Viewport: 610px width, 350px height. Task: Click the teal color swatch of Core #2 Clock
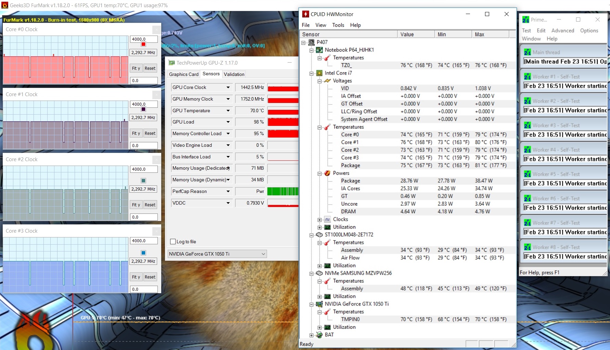143,181
